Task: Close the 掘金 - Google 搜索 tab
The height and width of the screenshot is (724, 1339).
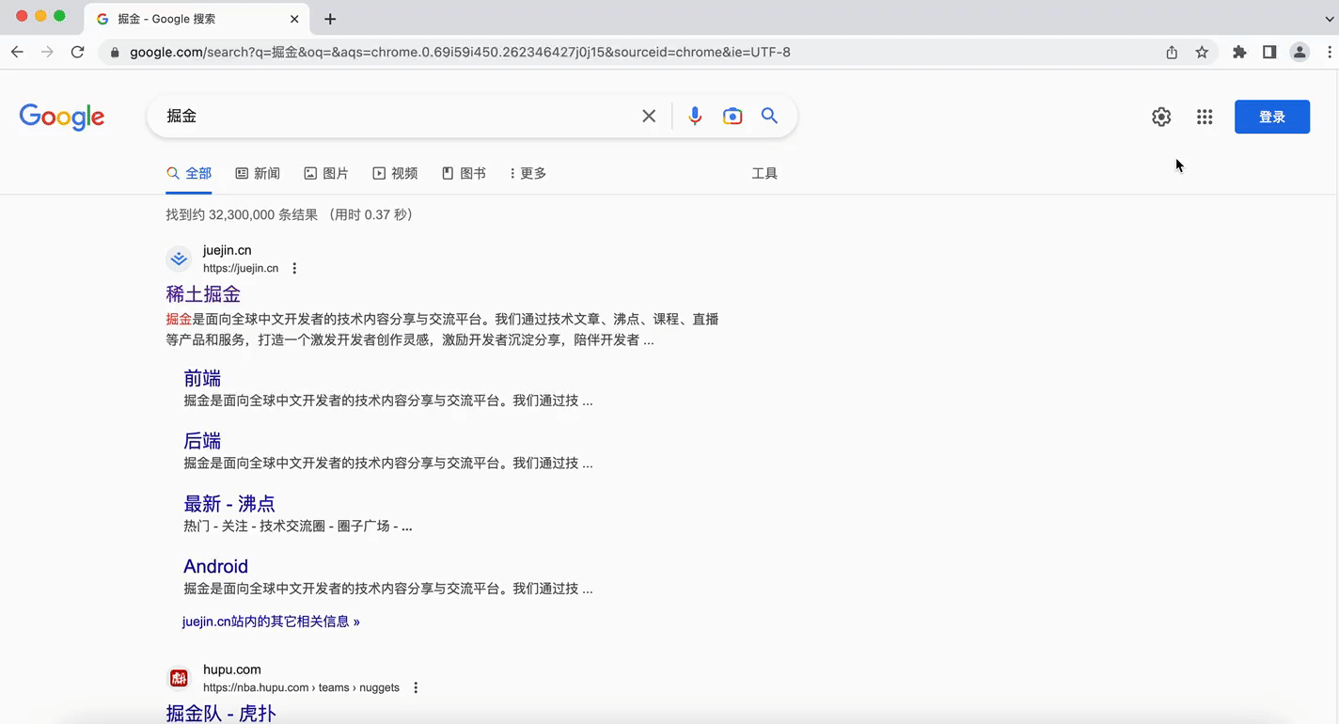Action: click(295, 19)
